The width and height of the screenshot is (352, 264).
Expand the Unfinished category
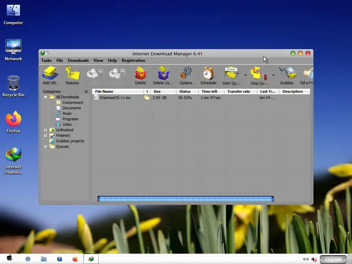click(46, 130)
